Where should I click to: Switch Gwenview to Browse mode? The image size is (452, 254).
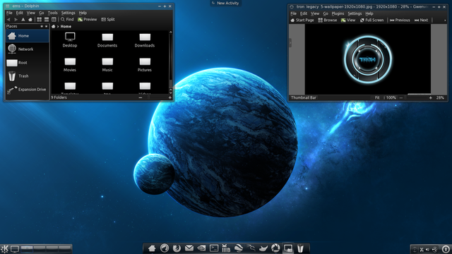(327, 20)
